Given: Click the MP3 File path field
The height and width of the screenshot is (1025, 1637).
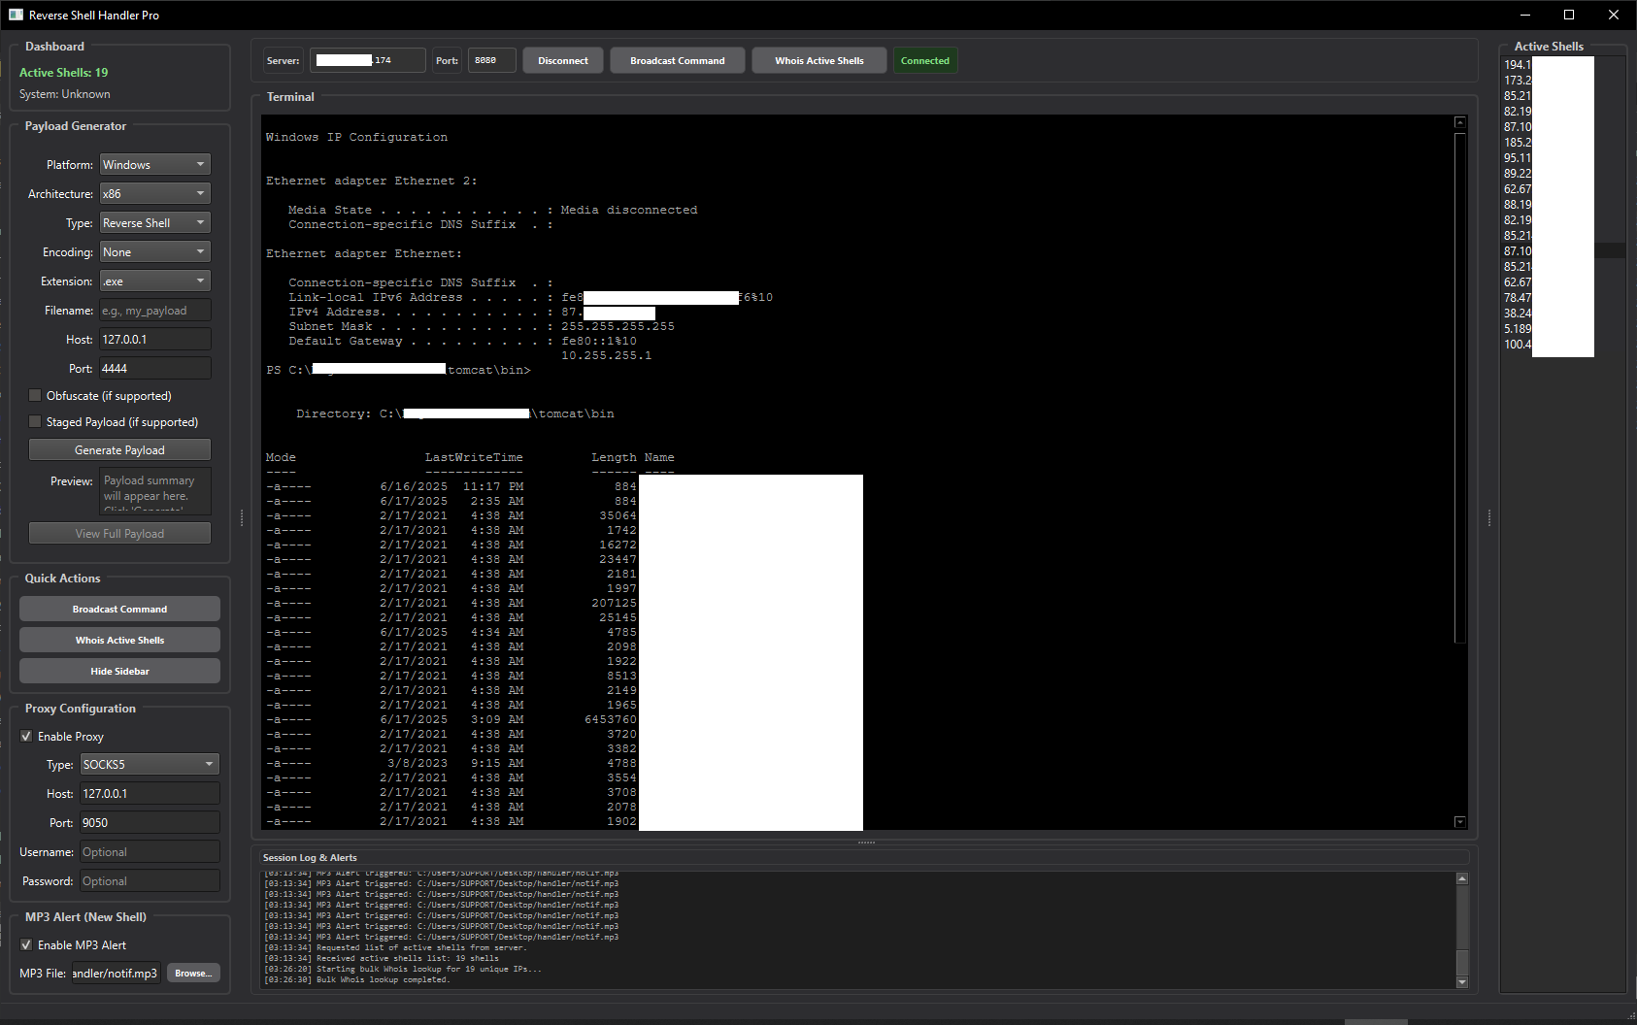Looking at the screenshot, I should coord(116,974).
